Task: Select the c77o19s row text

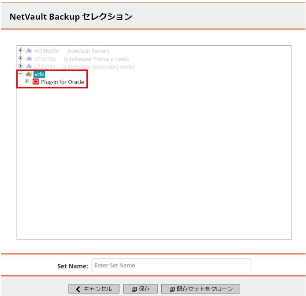Action: (x=45, y=67)
